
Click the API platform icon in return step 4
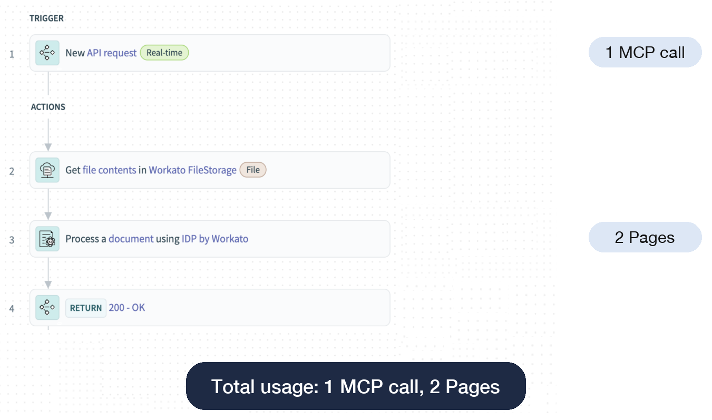coord(47,307)
